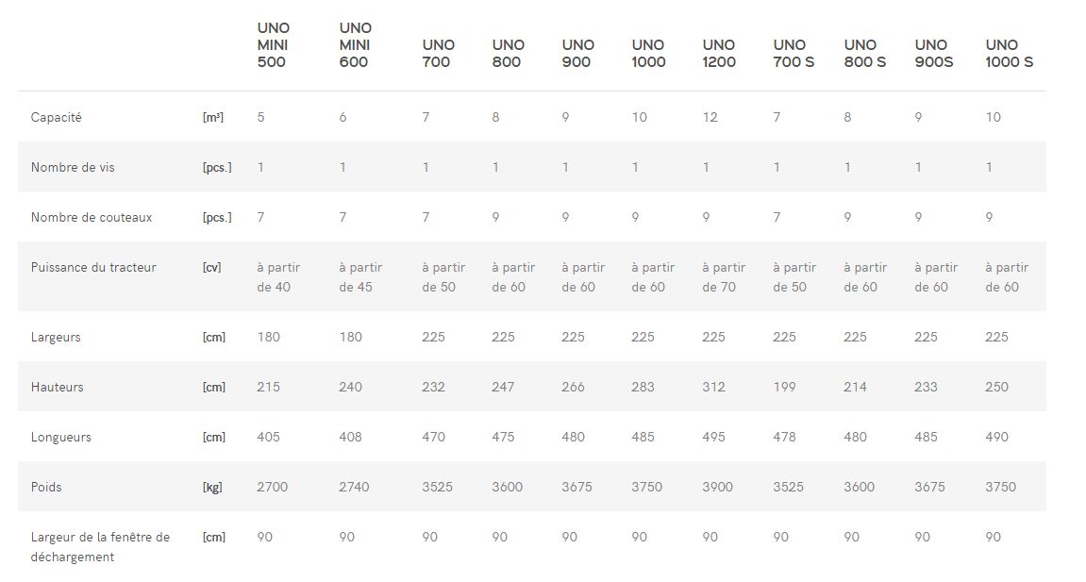Screen dimensions: 1086x582
Task: Click the Largeurs row label
Action: click(56, 338)
